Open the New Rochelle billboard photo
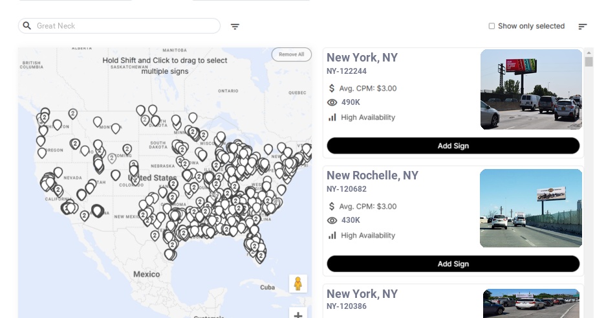Viewport: 595px width, 318px height. (x=531, y=208)
